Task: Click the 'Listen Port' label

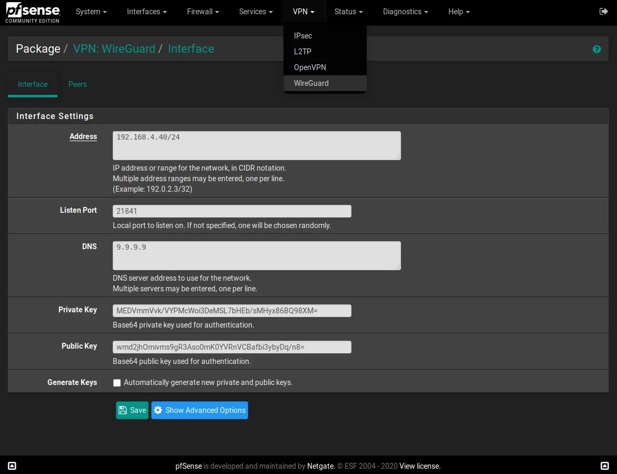Action: point(79,210)
